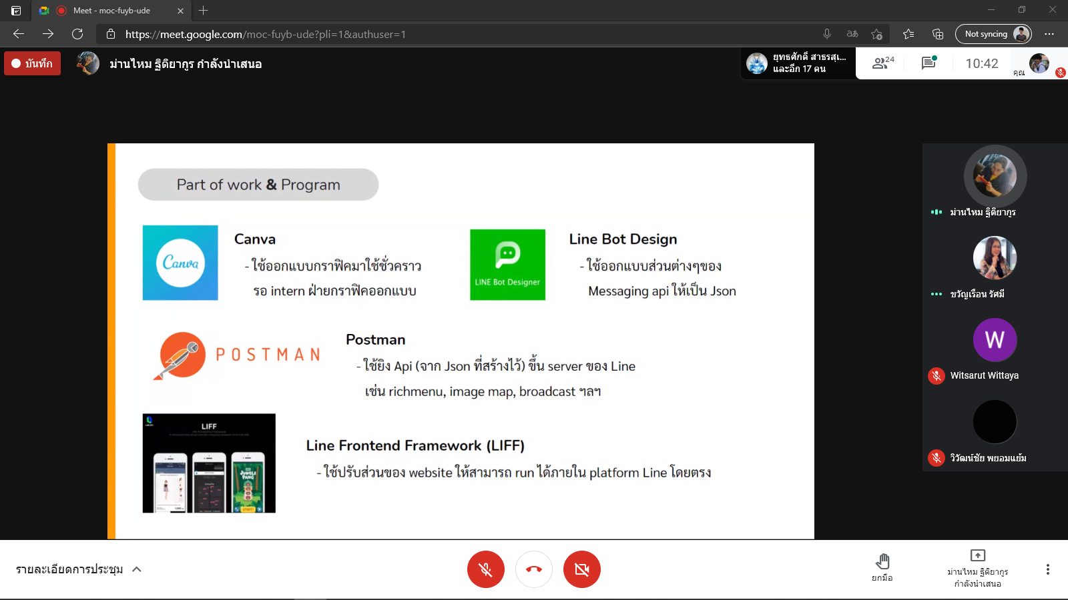Add this page to favorites

(x=876, y=34)
